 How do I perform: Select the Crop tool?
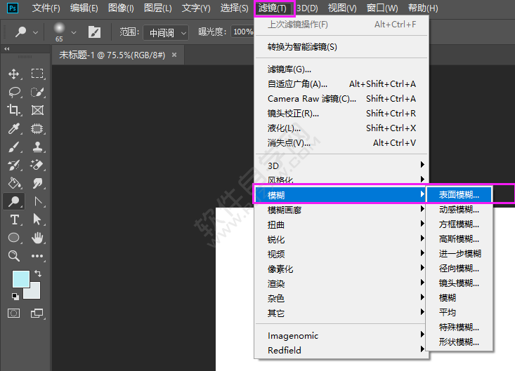(14, 110)
